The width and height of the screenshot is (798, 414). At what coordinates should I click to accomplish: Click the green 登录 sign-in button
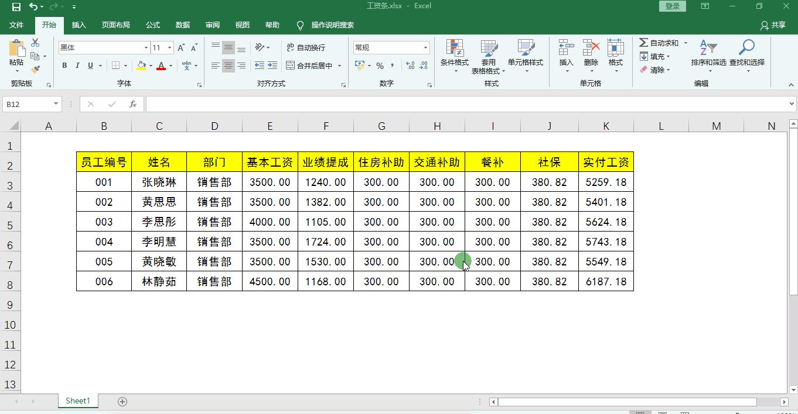tap(671, 6)
